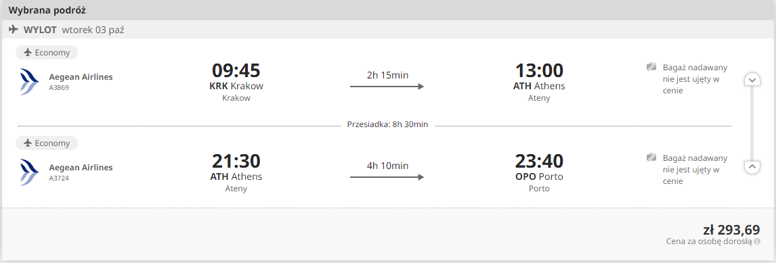This screenshot has width=776, height=263.
Task: Click the 13:00 arrival time at ATH
Action: pos(539,70)
